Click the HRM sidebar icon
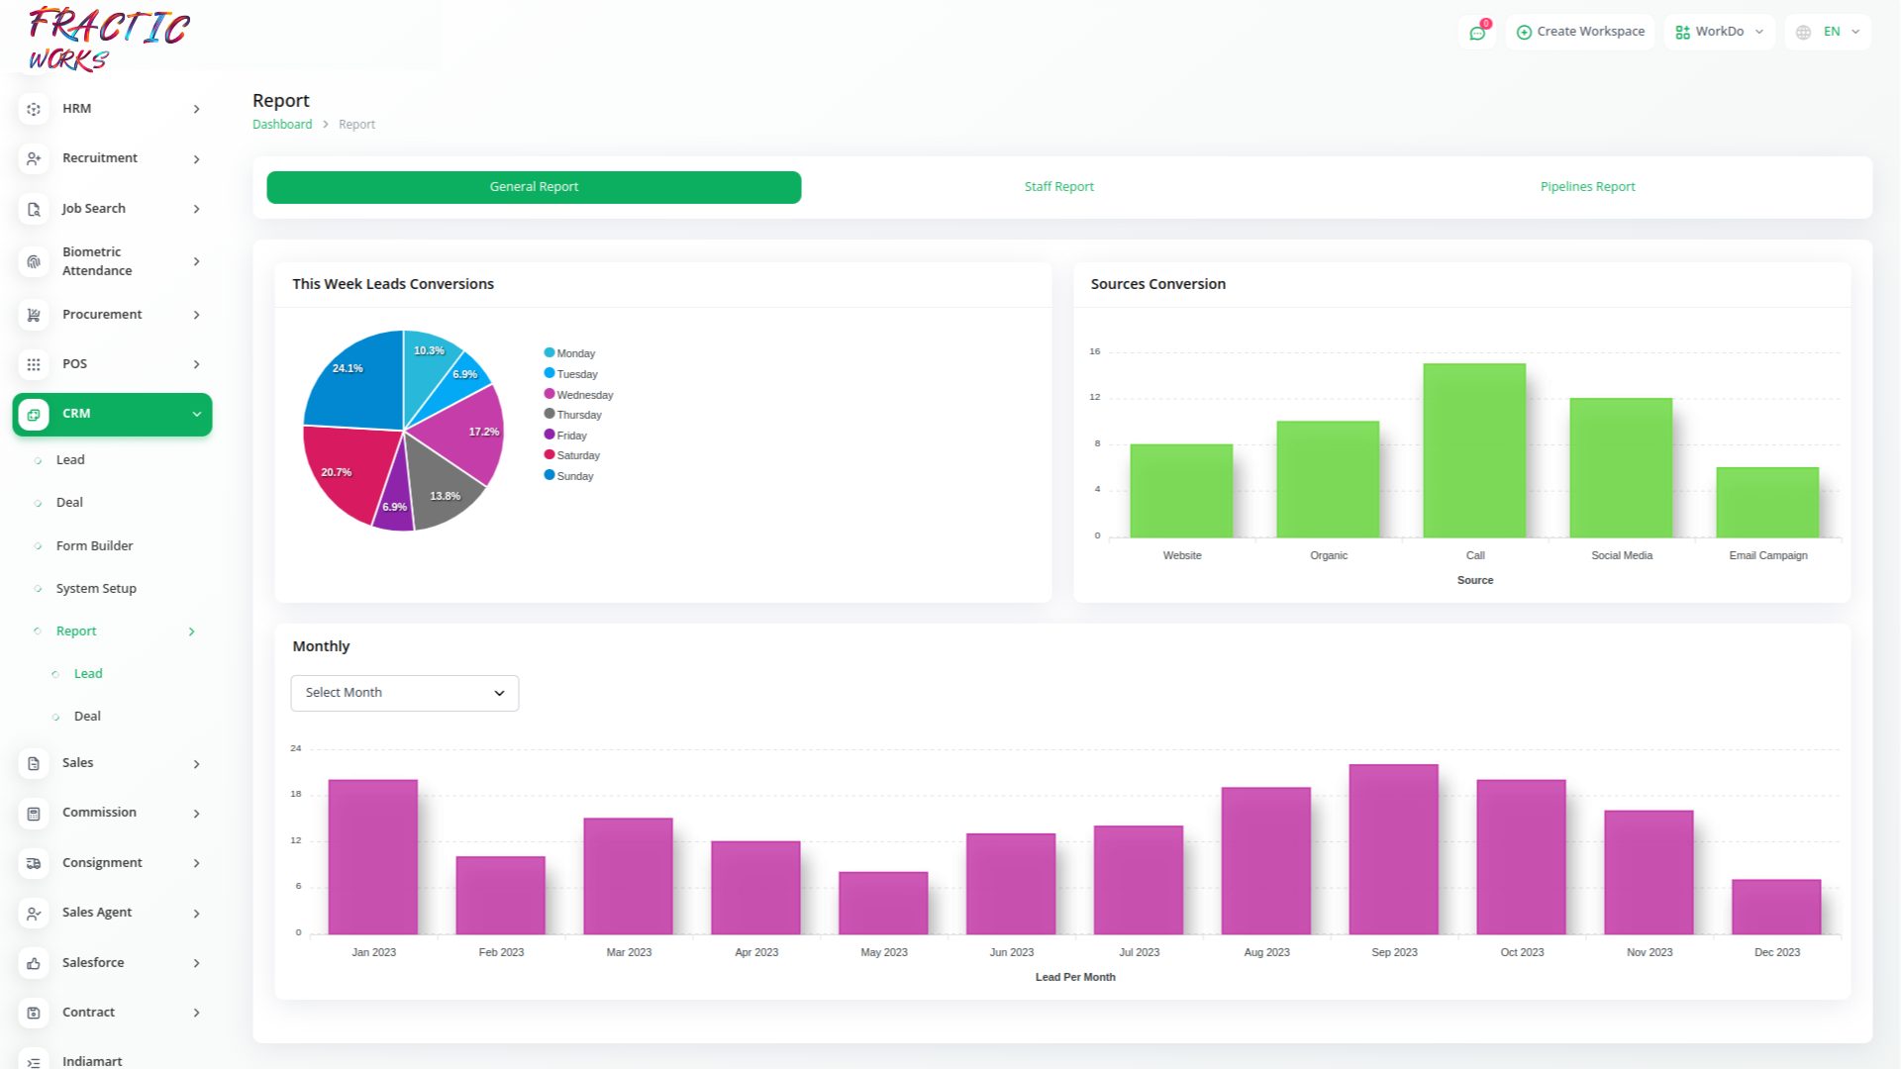The width and height of the screenshot is (1901, 1069). tap(34, 109)
